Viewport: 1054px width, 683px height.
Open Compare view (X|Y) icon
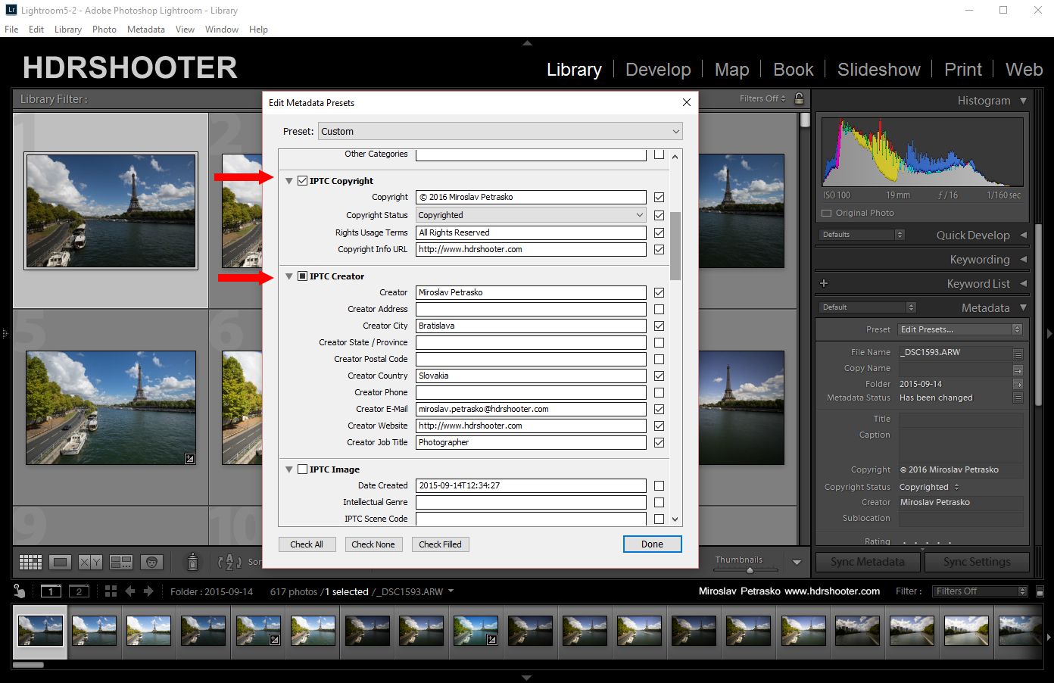click(91, 562)
